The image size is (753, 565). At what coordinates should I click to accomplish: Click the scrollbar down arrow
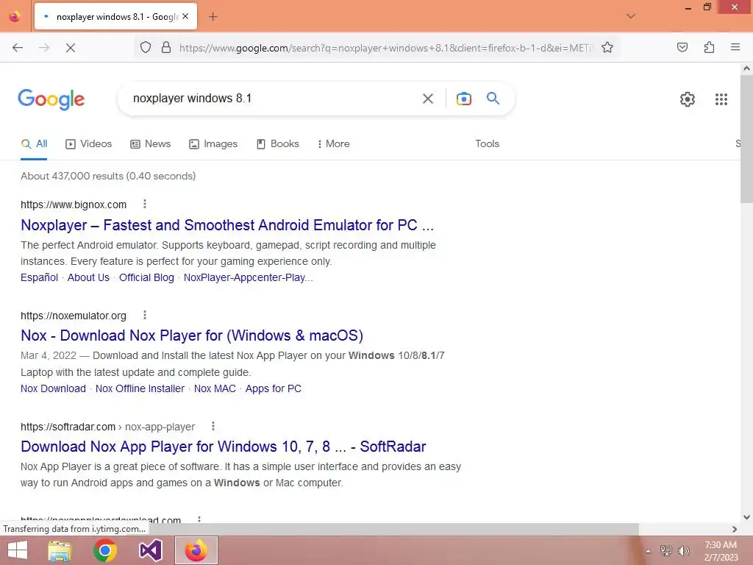[x=746, y=517]
